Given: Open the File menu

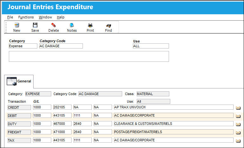Looking at the screenshot, I should point(10,17).
